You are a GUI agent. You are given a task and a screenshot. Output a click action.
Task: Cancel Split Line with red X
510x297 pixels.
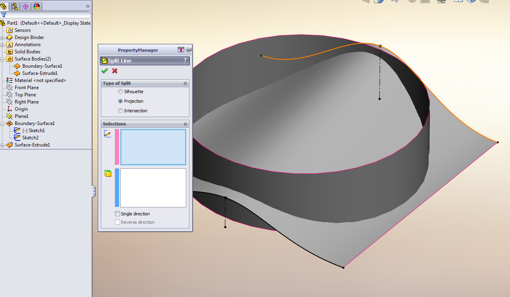(x=115, y=71)
